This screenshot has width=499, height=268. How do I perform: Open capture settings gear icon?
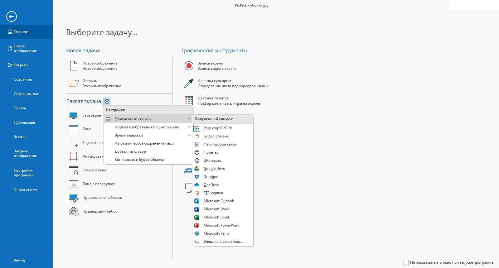click(x=107, y=101)
